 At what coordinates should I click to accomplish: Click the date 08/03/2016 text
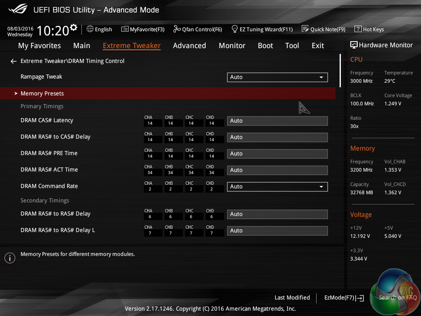click(21, 28)
